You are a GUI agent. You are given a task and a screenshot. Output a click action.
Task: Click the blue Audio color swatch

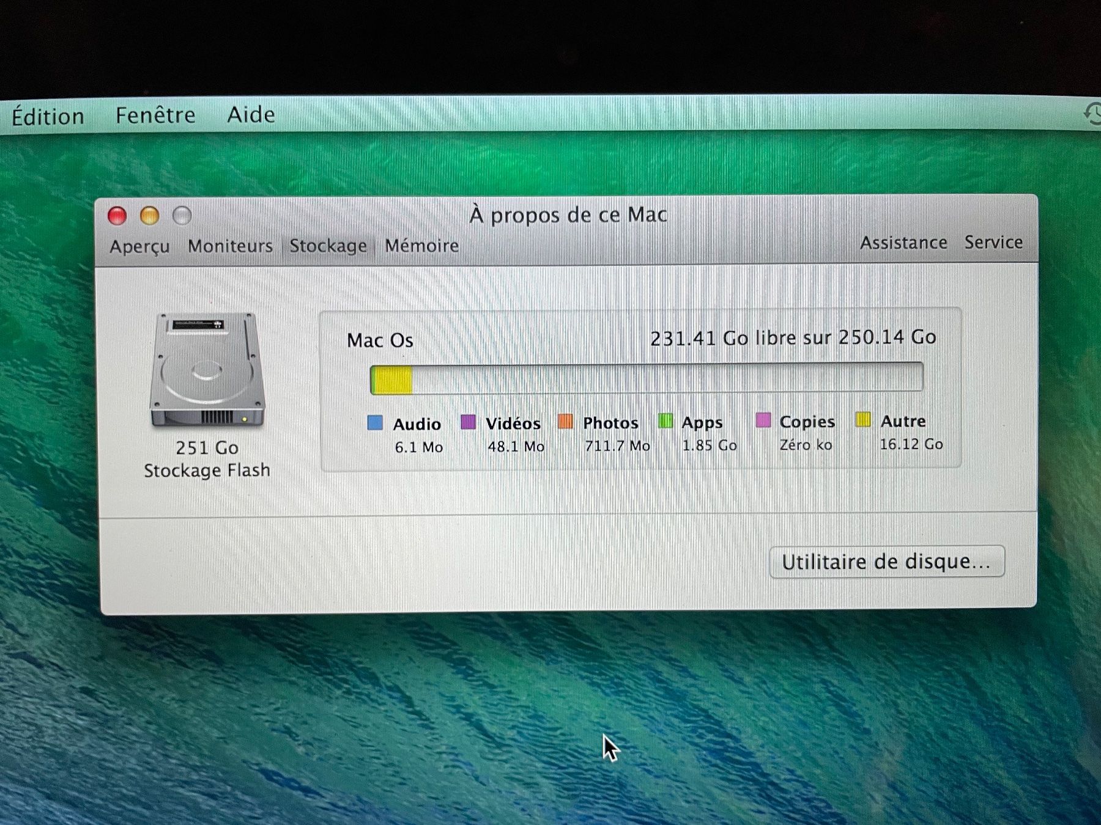(x=375, y=422)
